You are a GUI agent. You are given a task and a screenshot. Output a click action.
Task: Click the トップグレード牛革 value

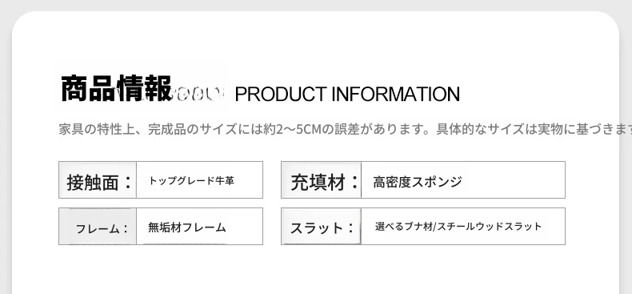[x=191, y=181]
